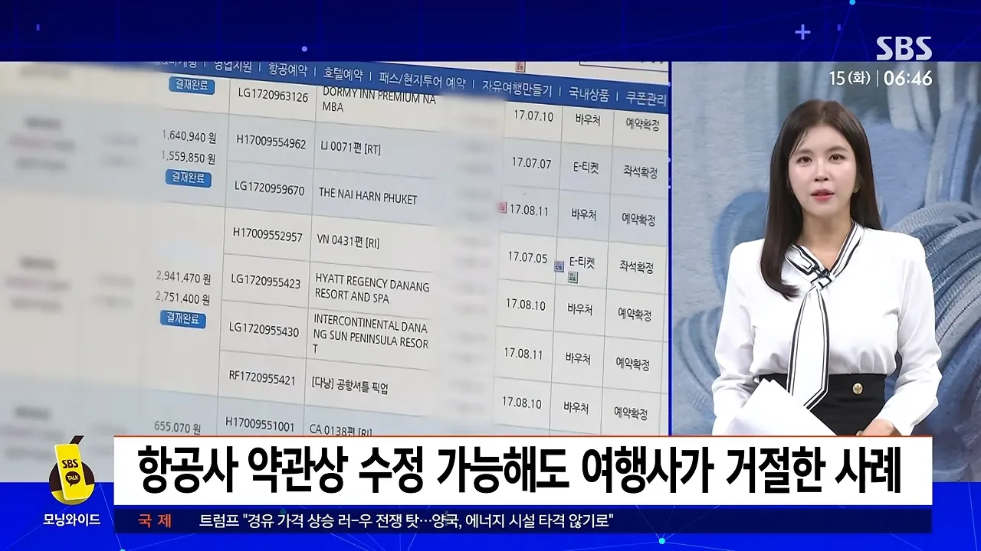Click the SBS channel logo

point(904,48)
